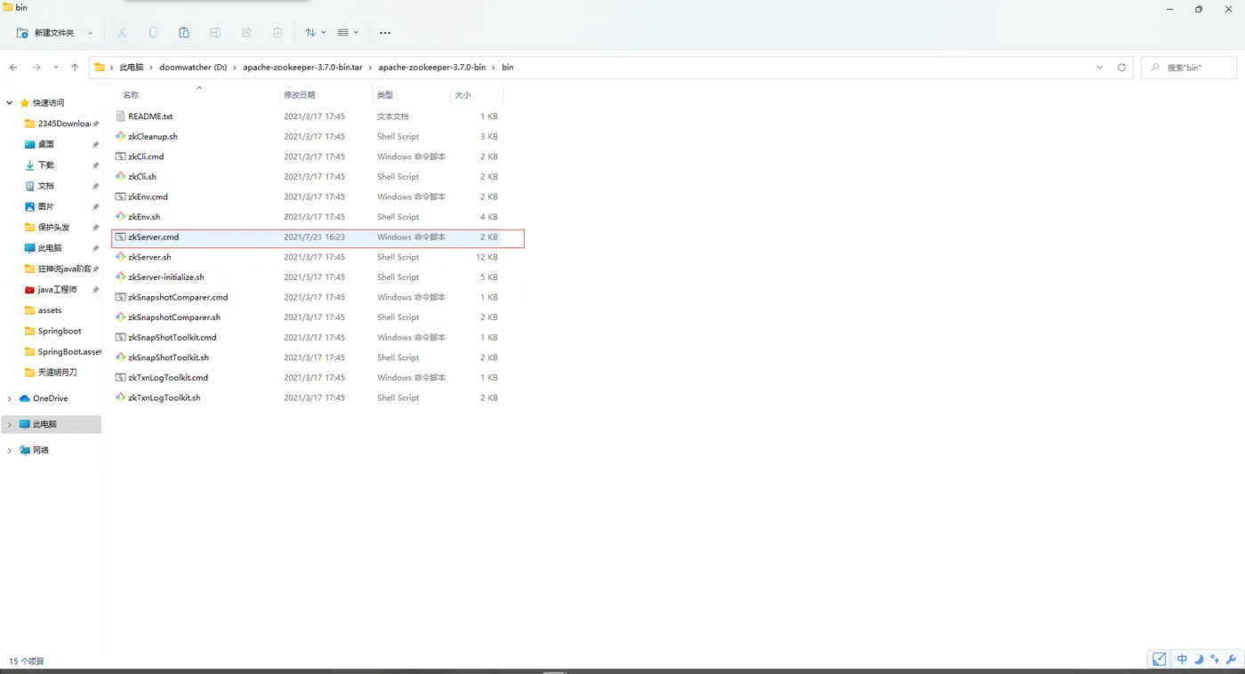
Task: Open 狂神说java阶段 folder in sidebar
Action: click(58, 269)
